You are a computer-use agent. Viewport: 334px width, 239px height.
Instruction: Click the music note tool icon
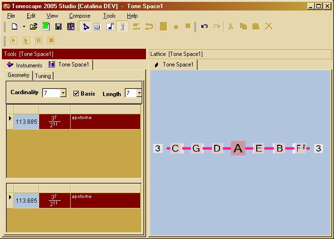point(110,27)
